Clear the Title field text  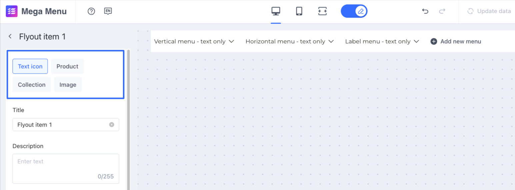point(112,125)
